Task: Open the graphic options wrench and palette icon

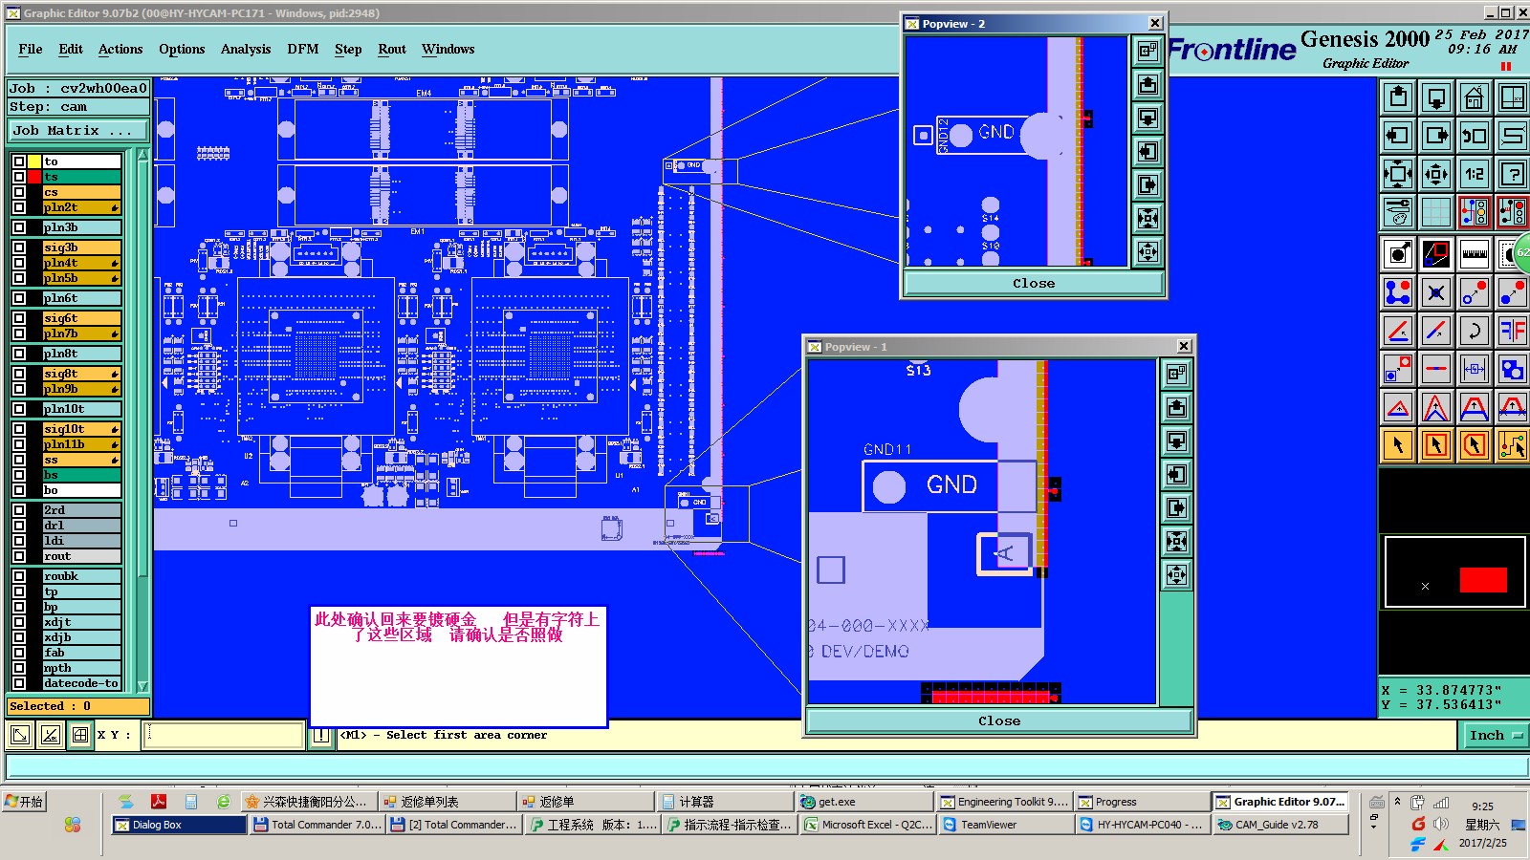Action: pyautogui.click(x=1398, y=212)
